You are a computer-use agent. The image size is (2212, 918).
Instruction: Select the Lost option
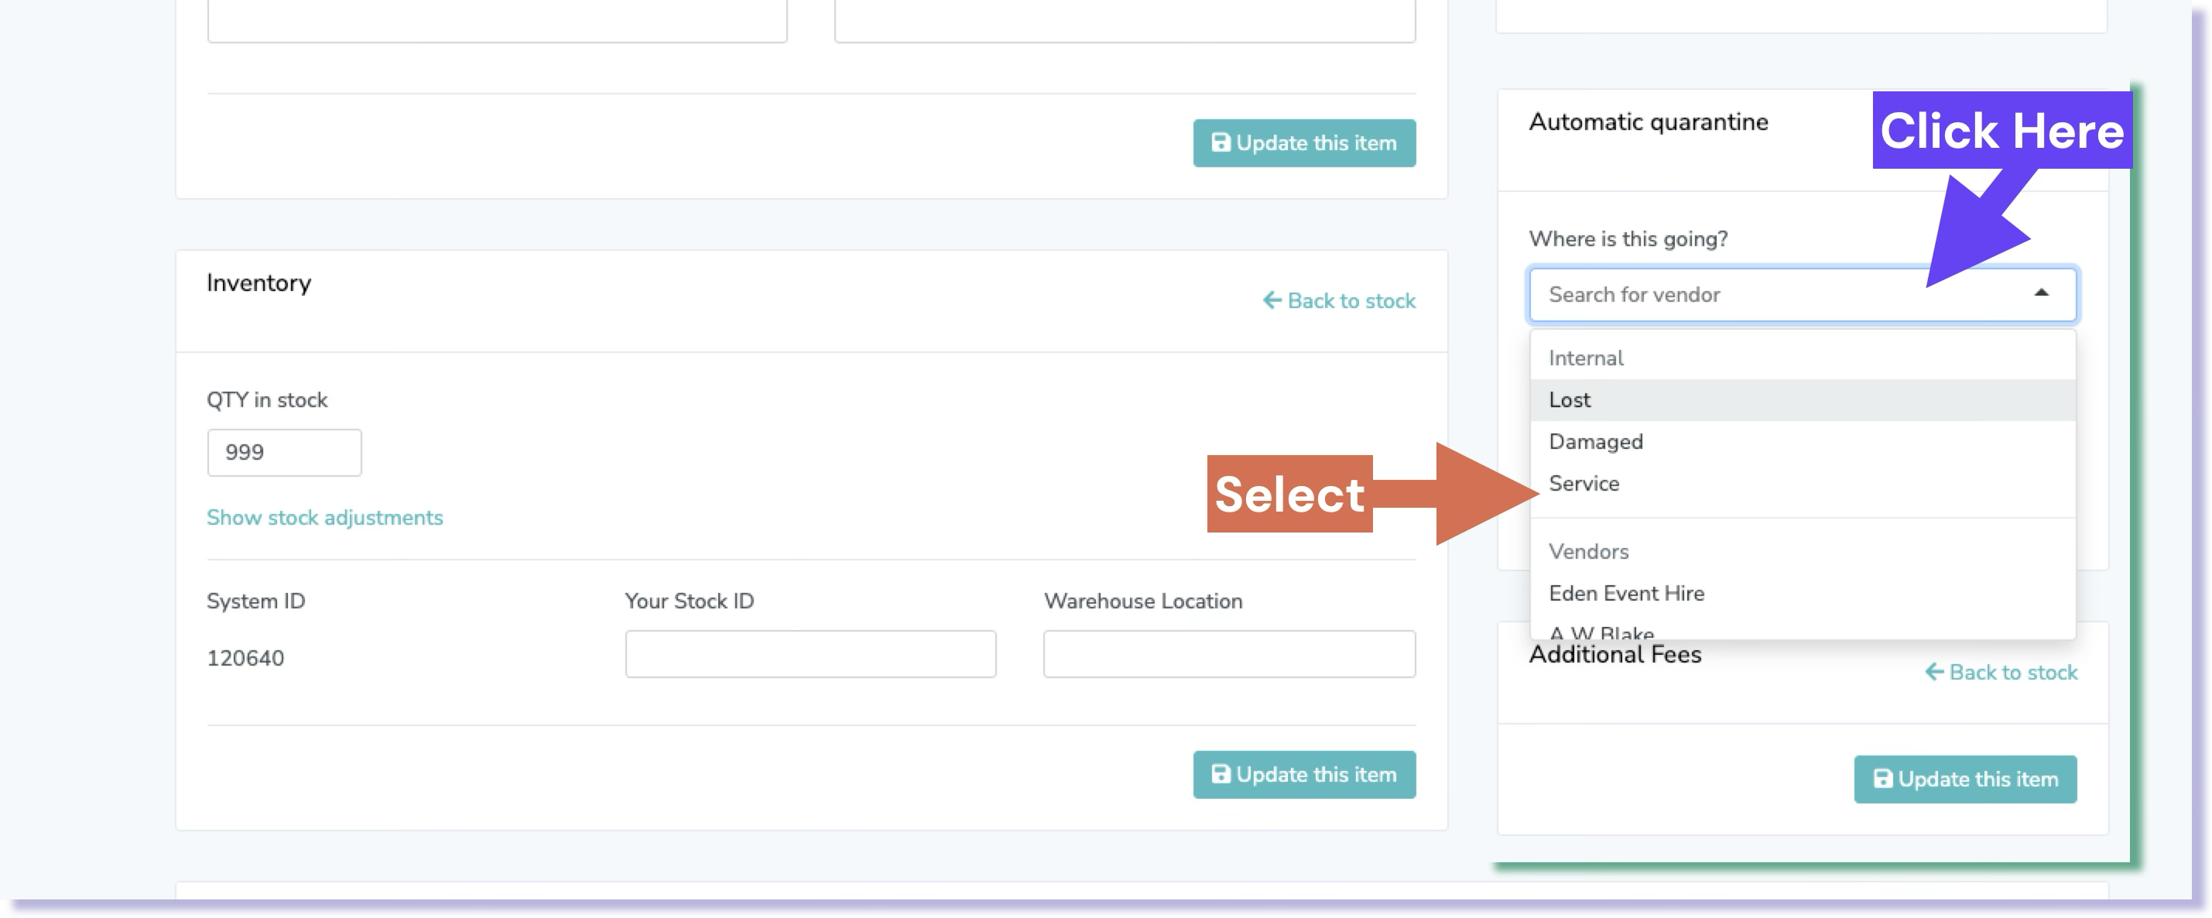tap(1569, 399)
